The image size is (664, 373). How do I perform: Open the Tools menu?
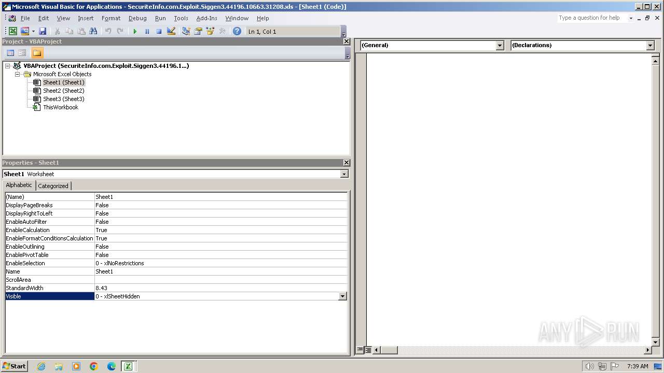(x=181, y=18)
